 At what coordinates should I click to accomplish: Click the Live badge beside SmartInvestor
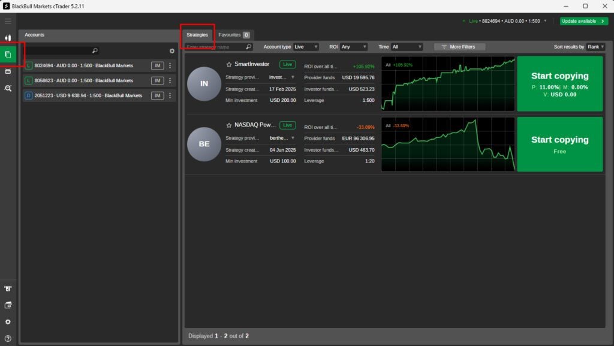click(x=287, y=64)
